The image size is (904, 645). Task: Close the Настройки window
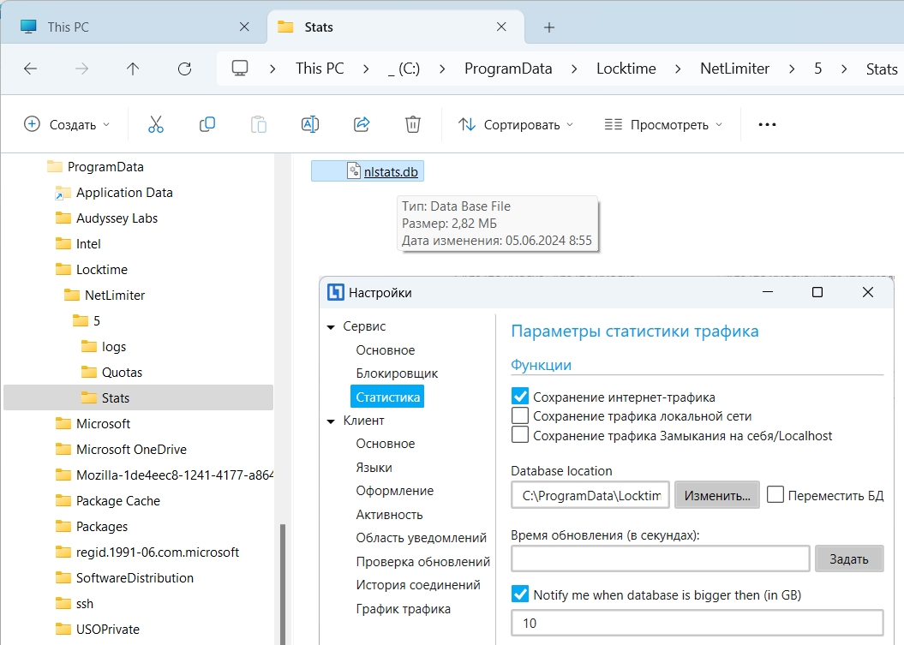click(868, 292)
